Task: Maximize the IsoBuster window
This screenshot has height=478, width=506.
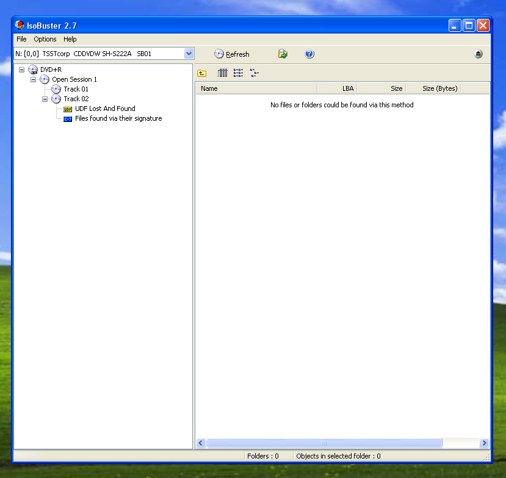Action: click(x=469, y=25)
